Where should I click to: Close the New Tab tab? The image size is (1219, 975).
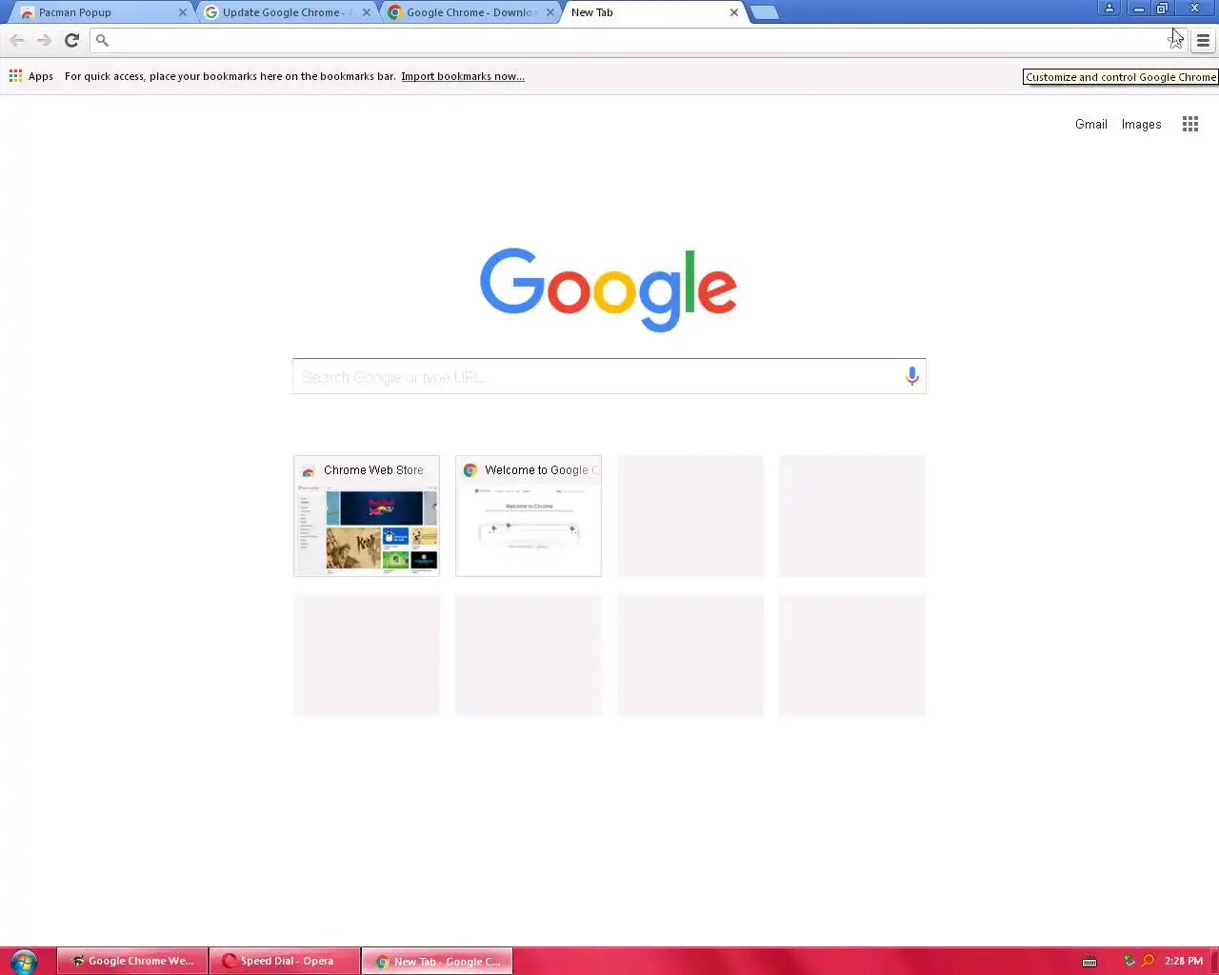[733, 12]
